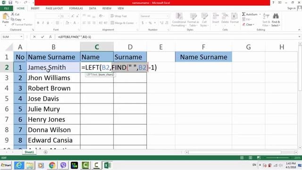Switch to FORMULAS tab

pyautogui.click(x=76, y=8)
